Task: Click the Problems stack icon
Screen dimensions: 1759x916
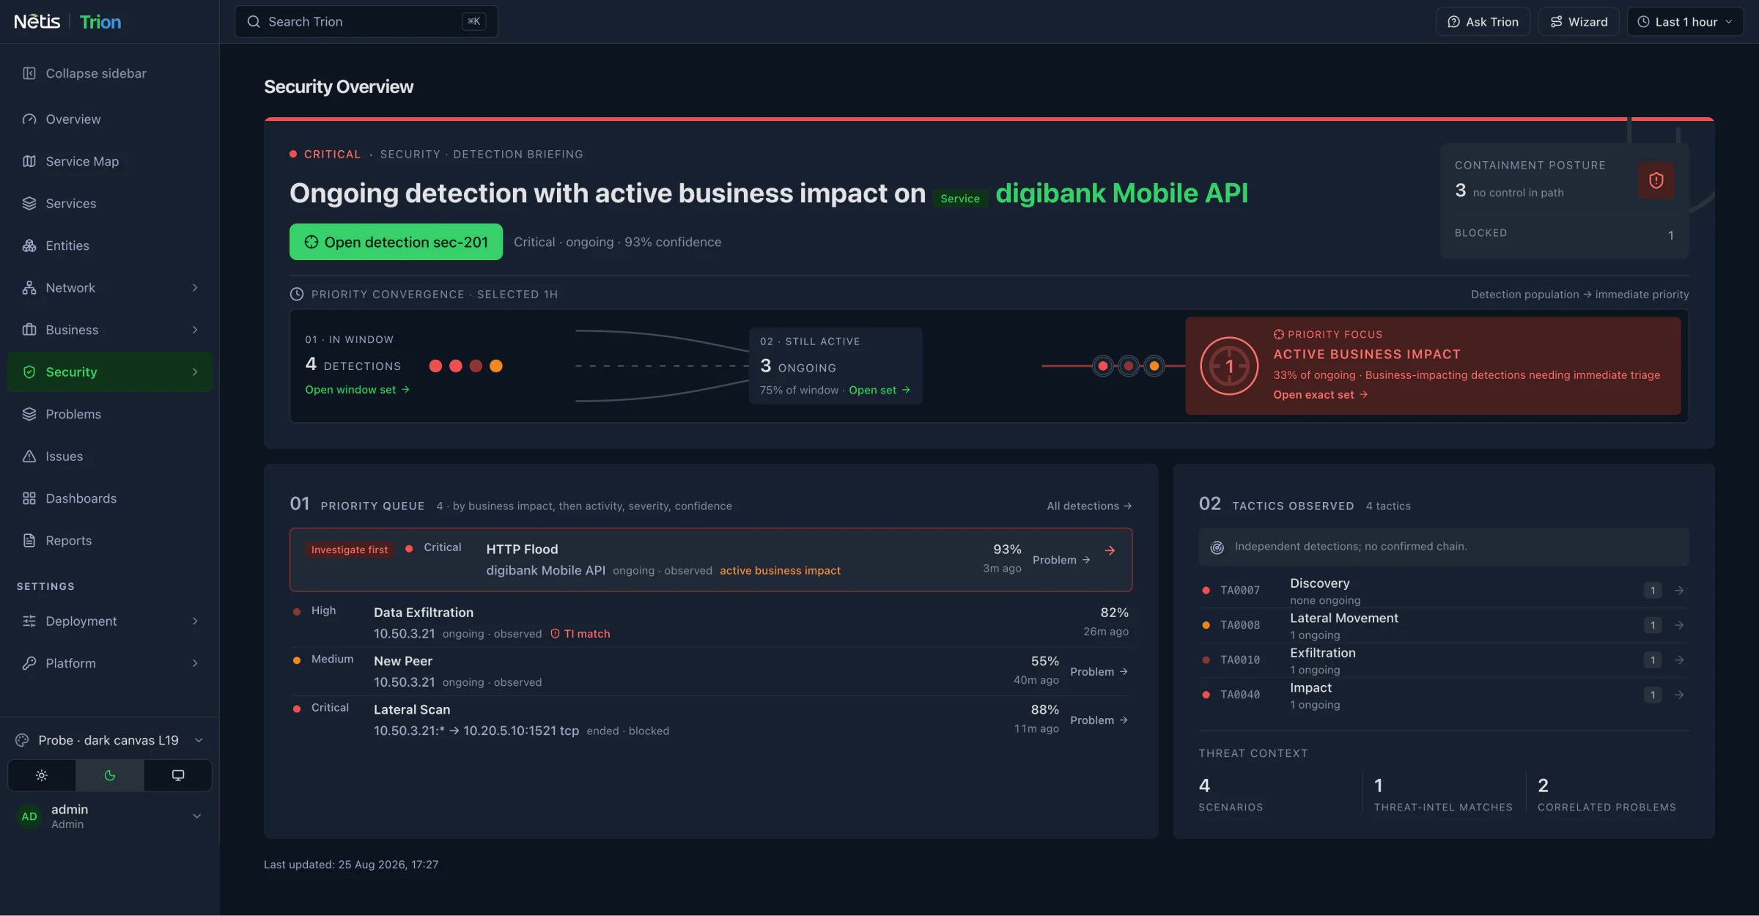Action: click(x=29, y=414)
